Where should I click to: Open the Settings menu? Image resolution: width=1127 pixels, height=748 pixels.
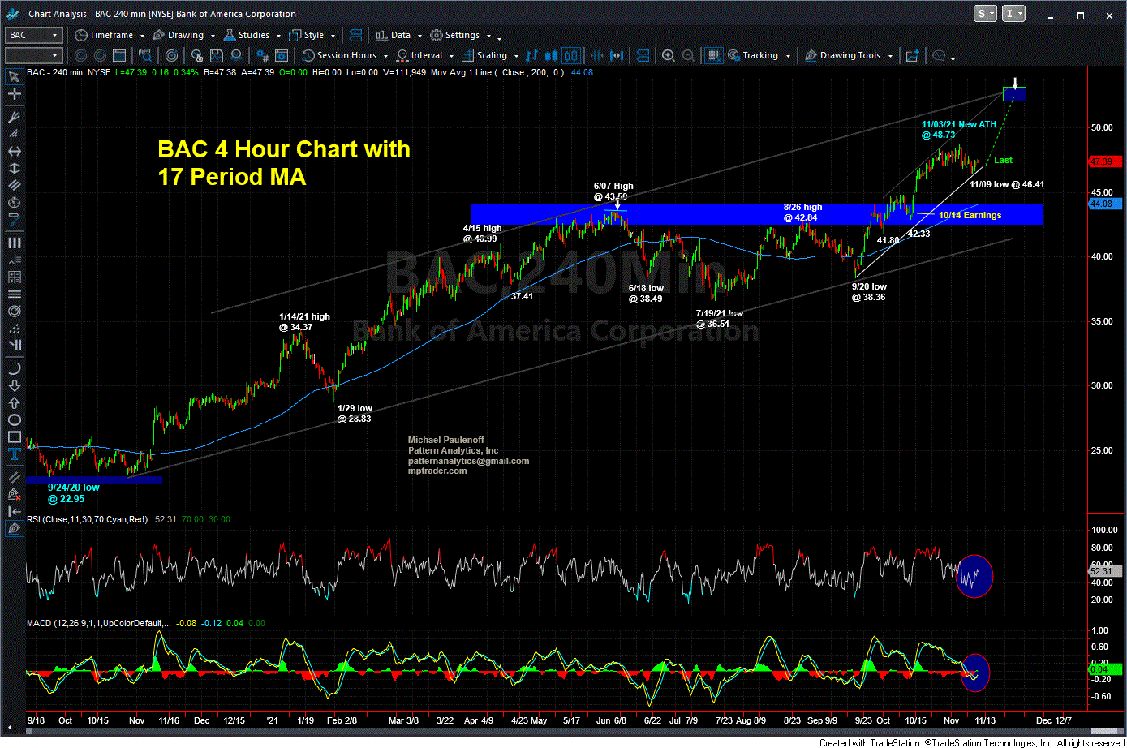coord(459,35)
